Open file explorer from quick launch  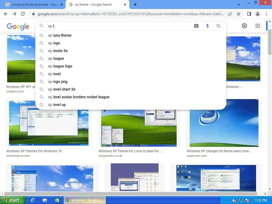45,200
